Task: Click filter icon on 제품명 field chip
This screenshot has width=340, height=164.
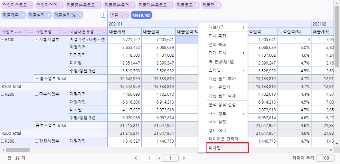Action: (218, 6)
